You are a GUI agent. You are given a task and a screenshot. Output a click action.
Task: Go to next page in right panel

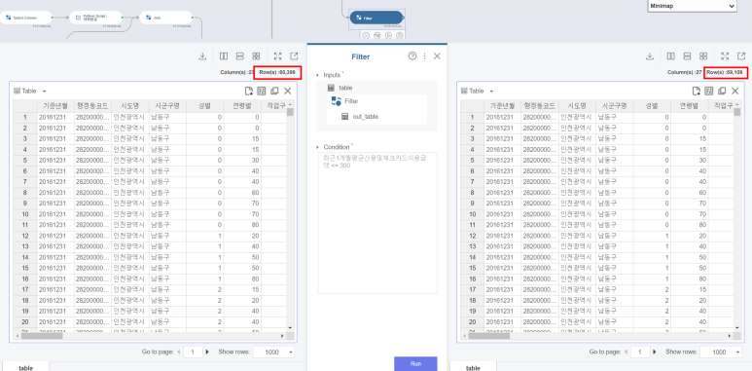tap(654, 352)
